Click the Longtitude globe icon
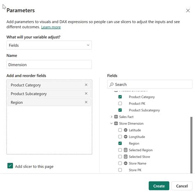The image size is (195, 195). [125, 137]
